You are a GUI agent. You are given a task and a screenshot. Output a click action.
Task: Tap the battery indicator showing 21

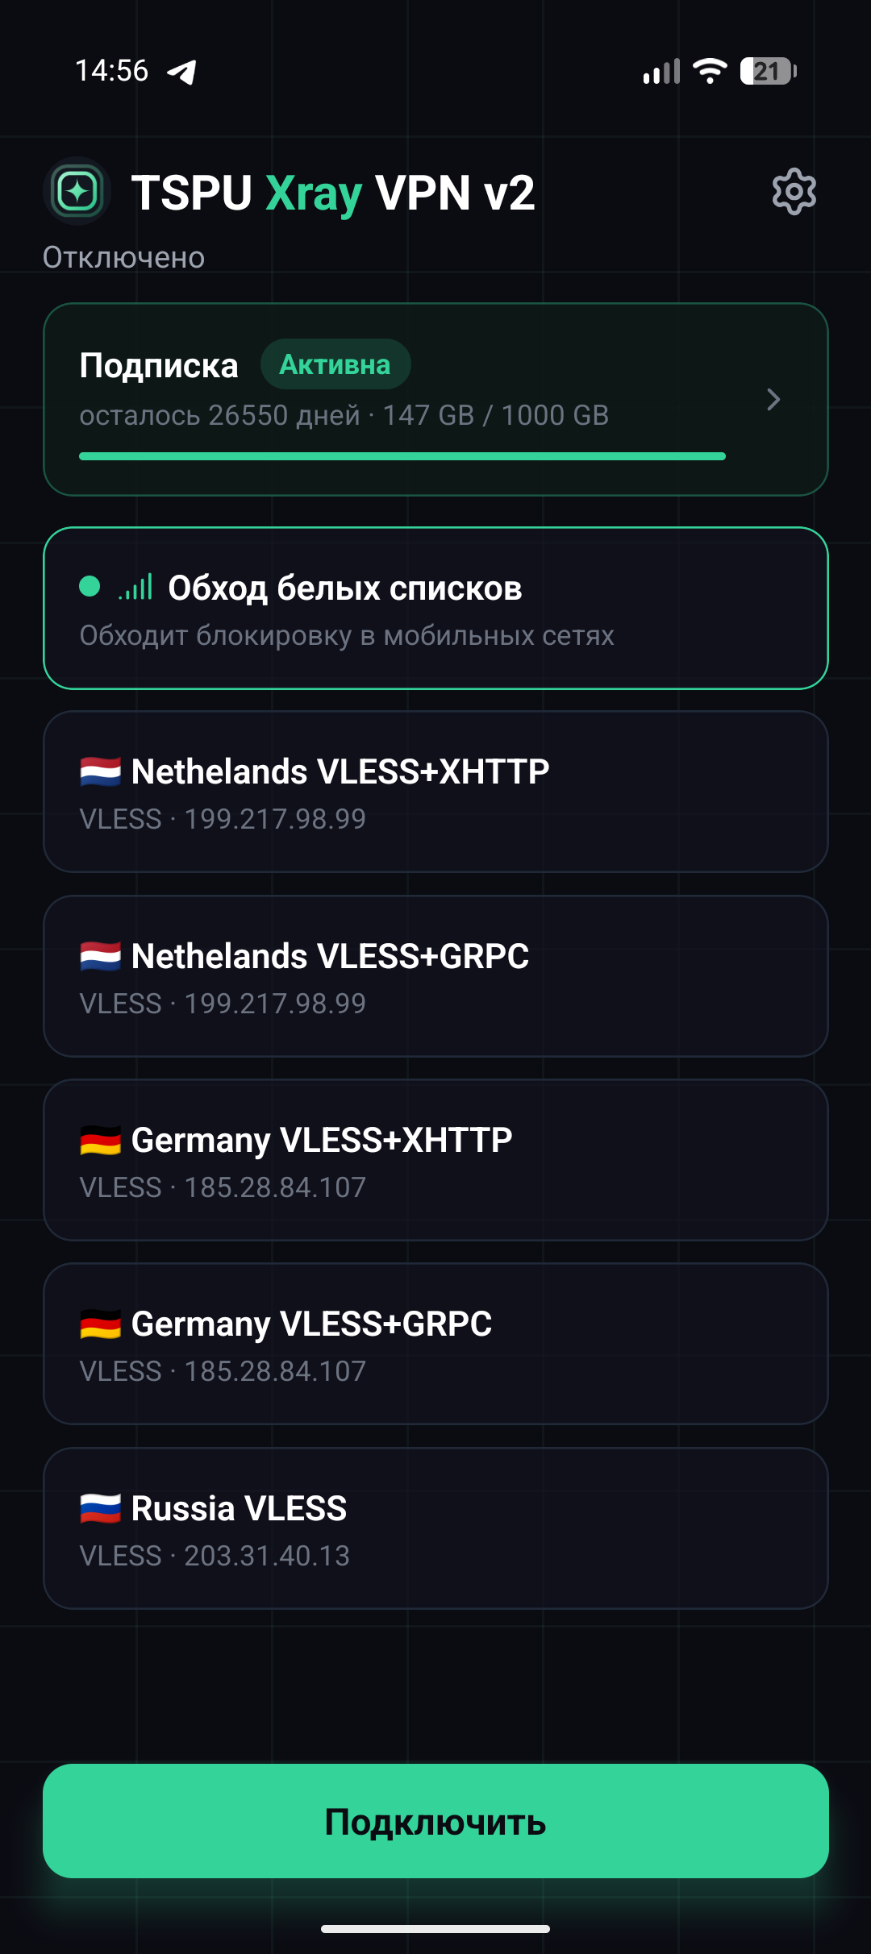coord(769,71)
